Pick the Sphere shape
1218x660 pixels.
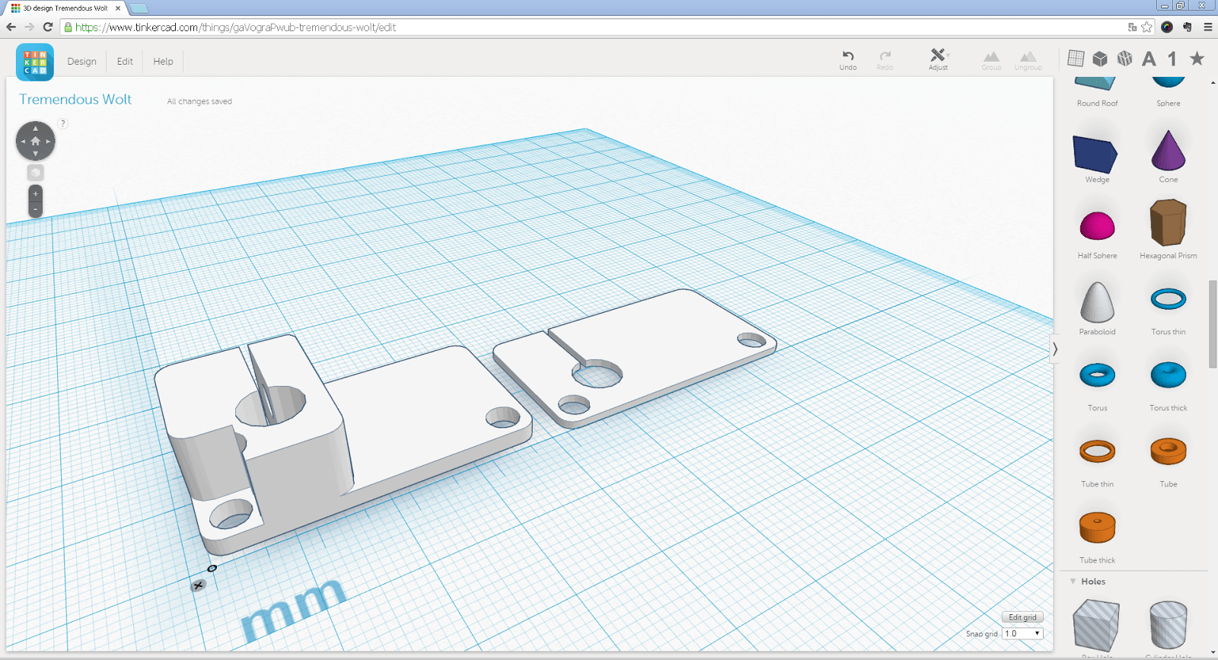[1169, 91]
